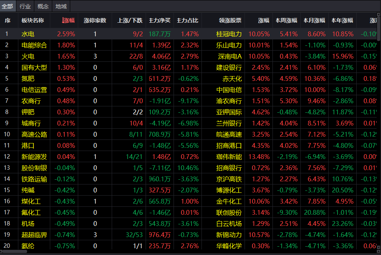
Task: Click 超超临界 up/down ratio 32/53
Action: (134, 235)
